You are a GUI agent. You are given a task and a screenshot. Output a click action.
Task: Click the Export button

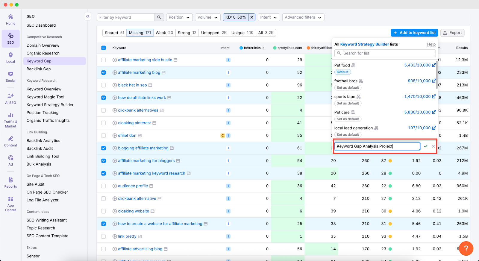452,33
